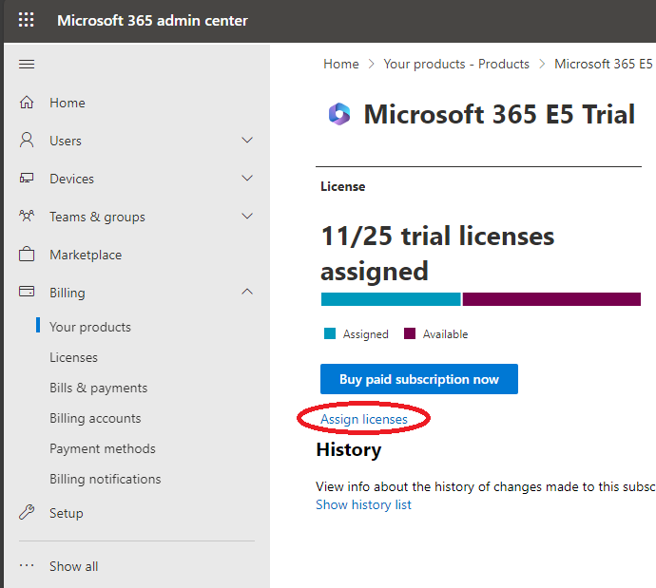Click the Teams & groups navigation label
This screenshot has width=656, height=588.
point(98,217)
